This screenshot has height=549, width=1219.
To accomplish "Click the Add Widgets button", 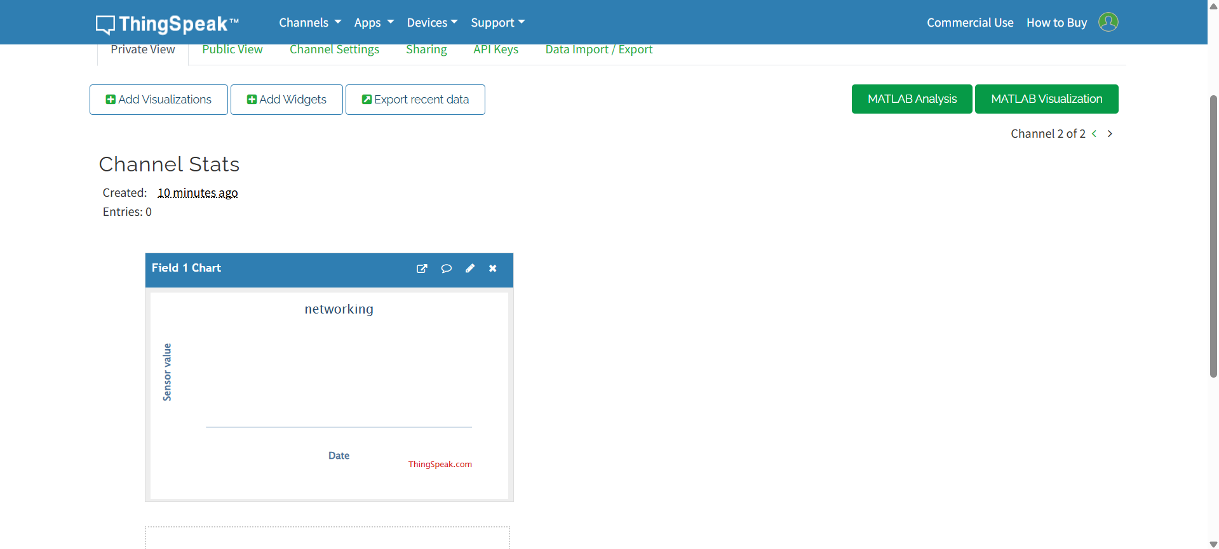I will [x=286, y=100].
